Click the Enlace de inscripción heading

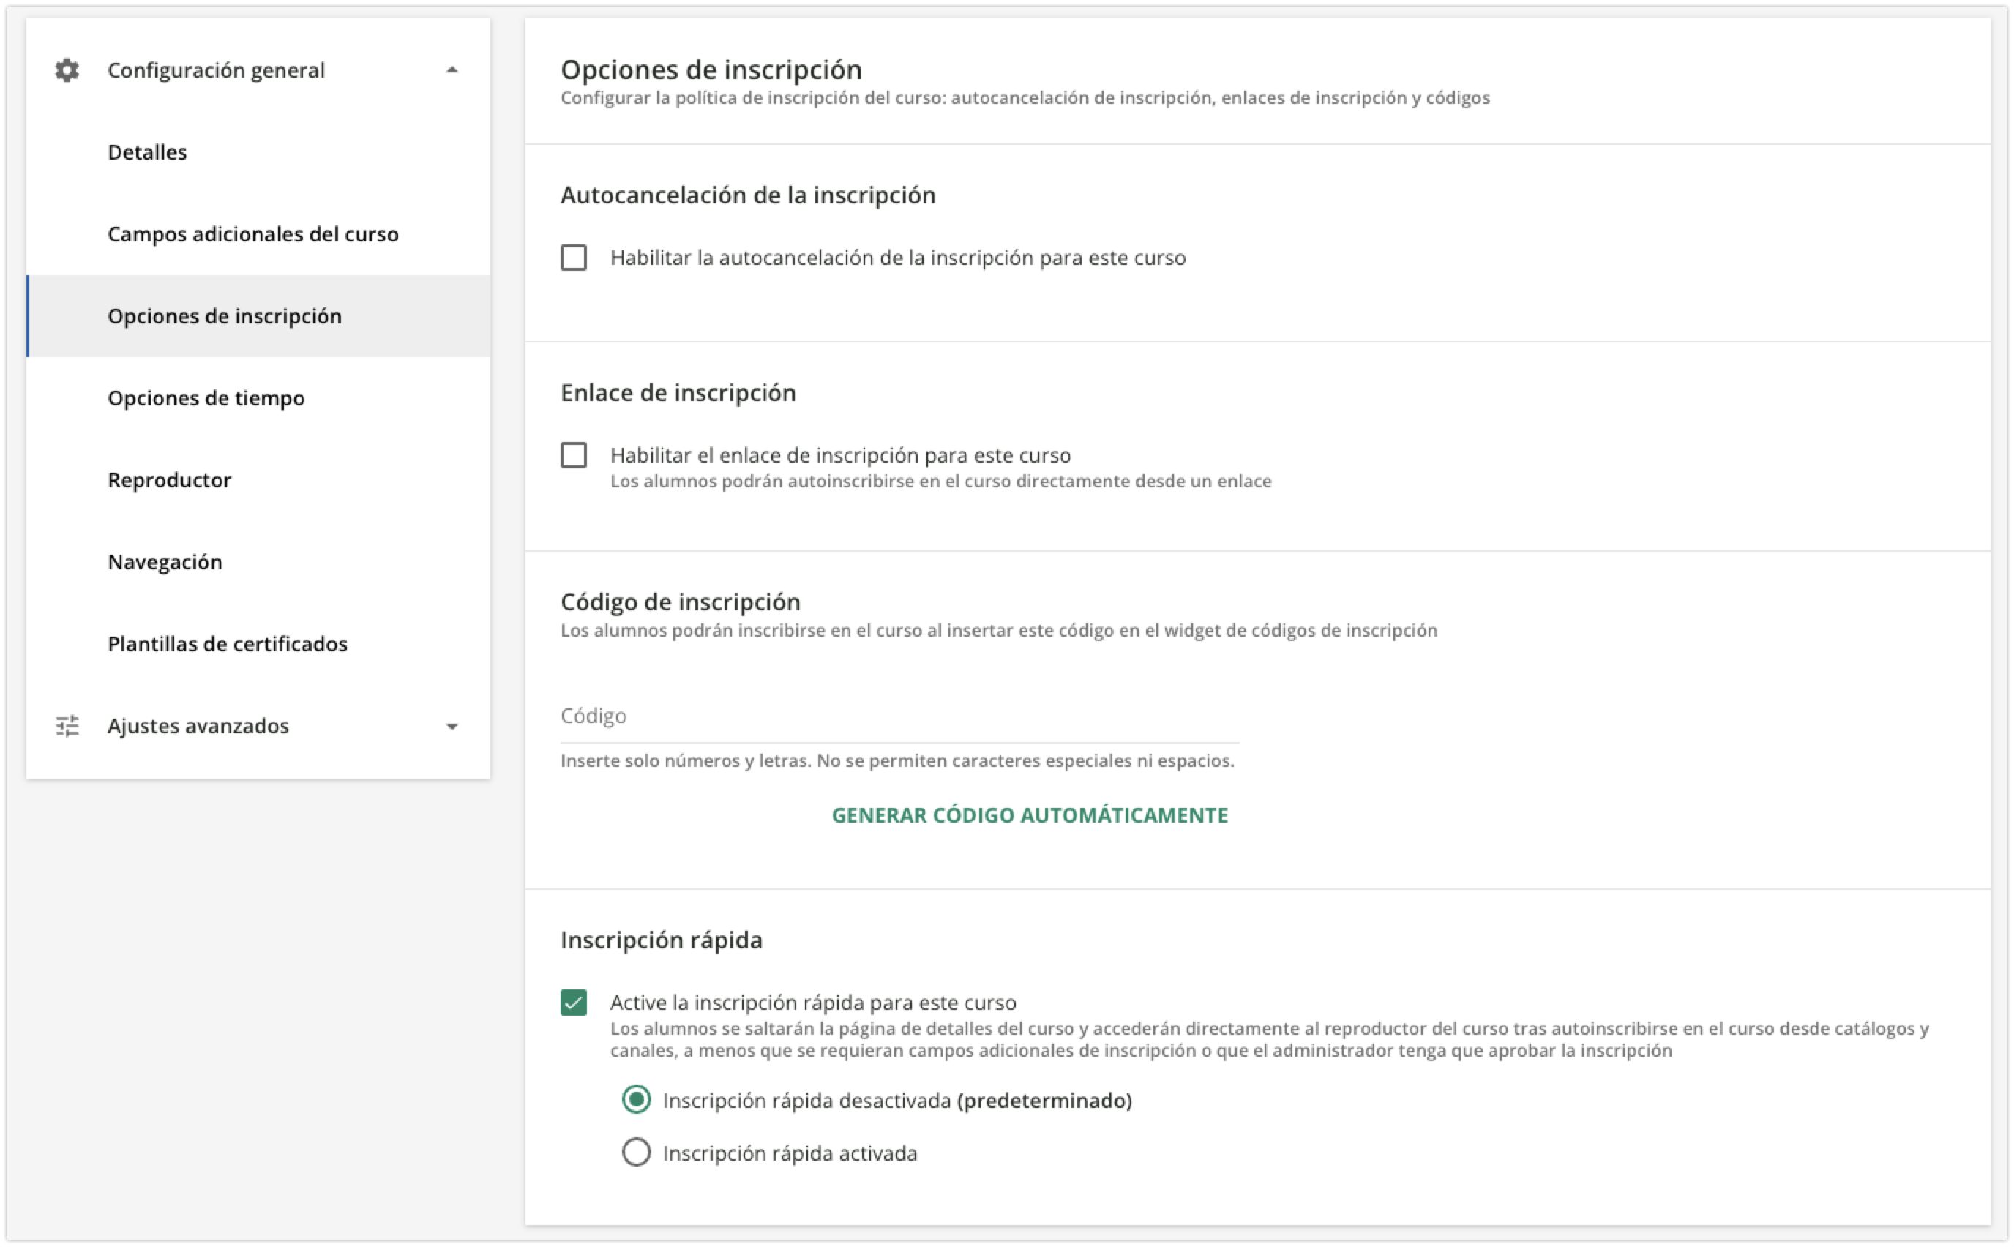click(678, 392)
